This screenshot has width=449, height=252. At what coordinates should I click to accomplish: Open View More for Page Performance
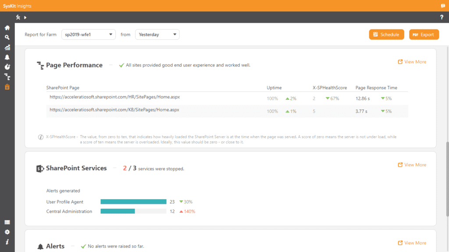point(412,62)
